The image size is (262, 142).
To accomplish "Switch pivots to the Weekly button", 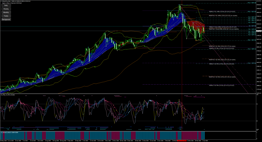I will [6, 9].
